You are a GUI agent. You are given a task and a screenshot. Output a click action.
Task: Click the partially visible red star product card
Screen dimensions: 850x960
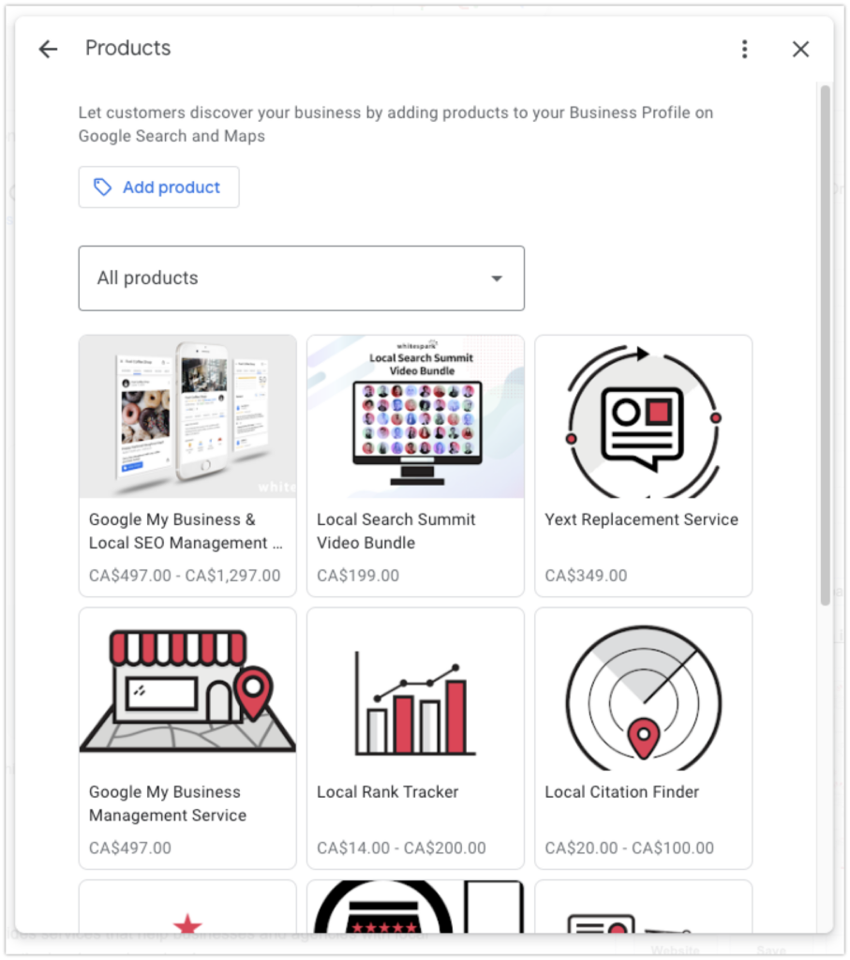187,907
